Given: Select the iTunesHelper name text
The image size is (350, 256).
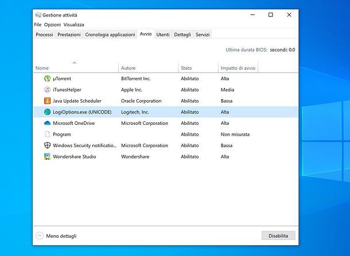Looking at the screenshot, I should coord(67,89).
